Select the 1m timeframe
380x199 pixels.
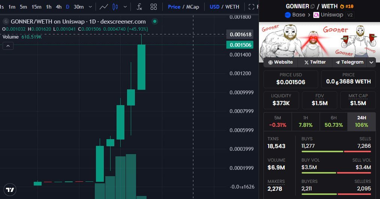coord(12,7)
